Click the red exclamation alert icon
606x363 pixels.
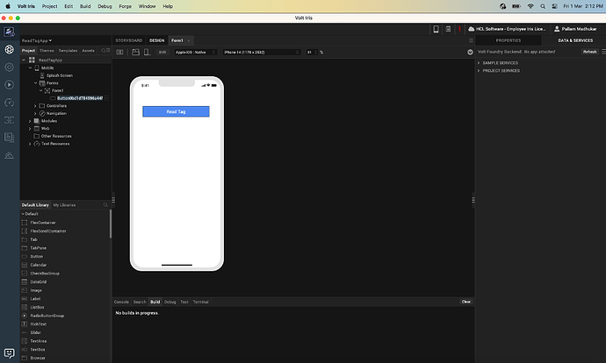click(x=459, y=29)
